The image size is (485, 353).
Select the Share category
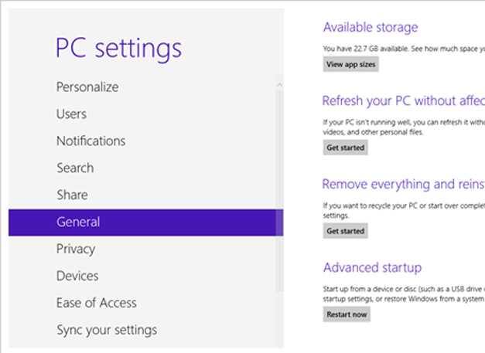pos(72,195)
